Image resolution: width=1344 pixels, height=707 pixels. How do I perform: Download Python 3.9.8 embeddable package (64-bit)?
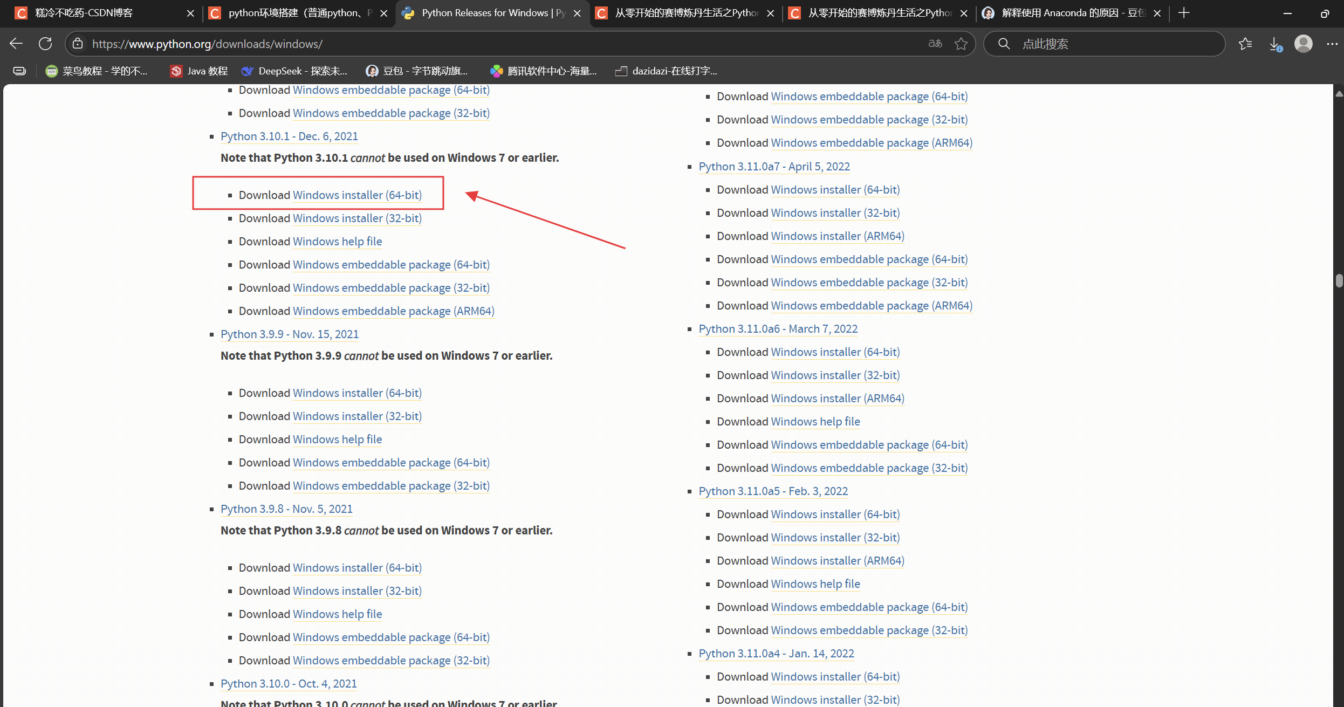(391, 637)
